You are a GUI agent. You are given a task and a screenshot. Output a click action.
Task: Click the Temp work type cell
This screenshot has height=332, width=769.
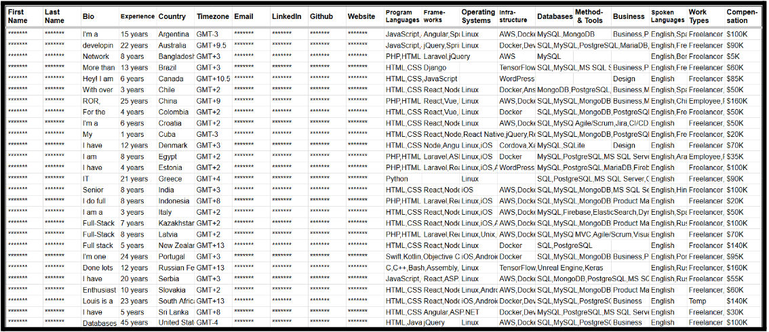pos(698,301)
